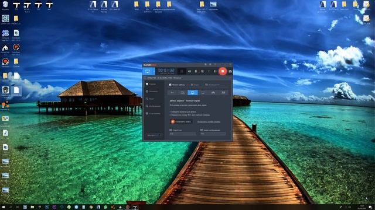Open WhatsApp from the taskbar

point(105,207)
